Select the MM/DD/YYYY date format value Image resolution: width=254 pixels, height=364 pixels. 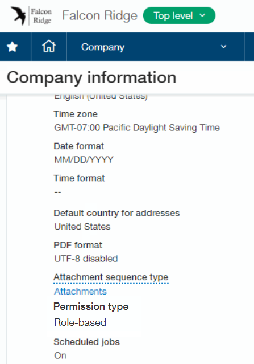(84, 159)
